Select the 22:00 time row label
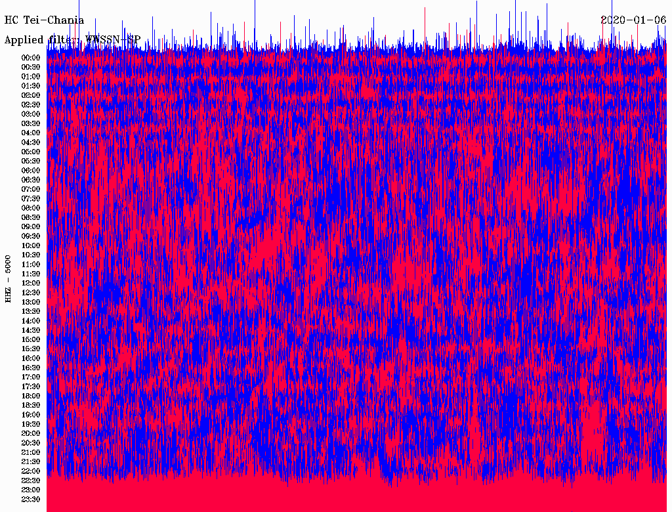 pyautogui.click(x=31, y=471)
